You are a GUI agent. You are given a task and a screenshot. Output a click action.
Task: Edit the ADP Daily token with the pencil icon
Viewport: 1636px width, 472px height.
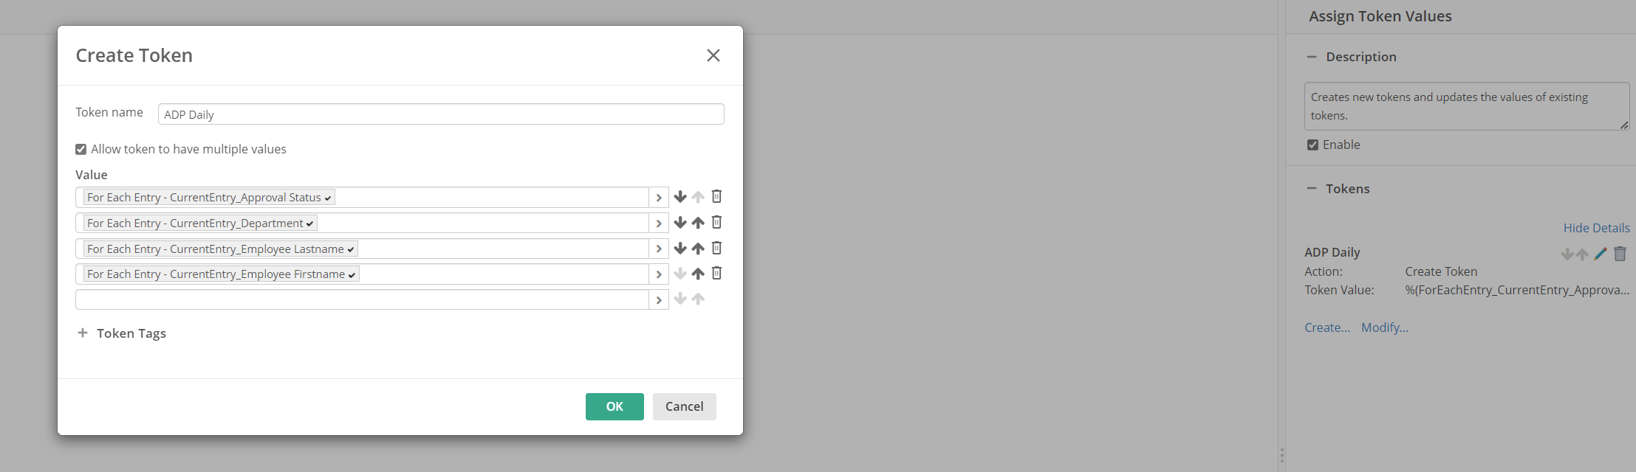[x=1601, y=254]
